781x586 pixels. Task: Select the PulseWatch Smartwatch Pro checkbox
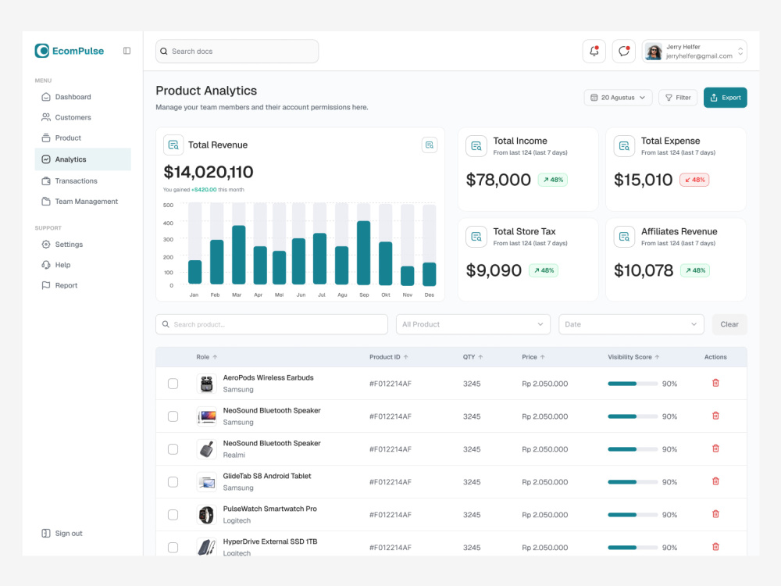(x=173, y=515)
